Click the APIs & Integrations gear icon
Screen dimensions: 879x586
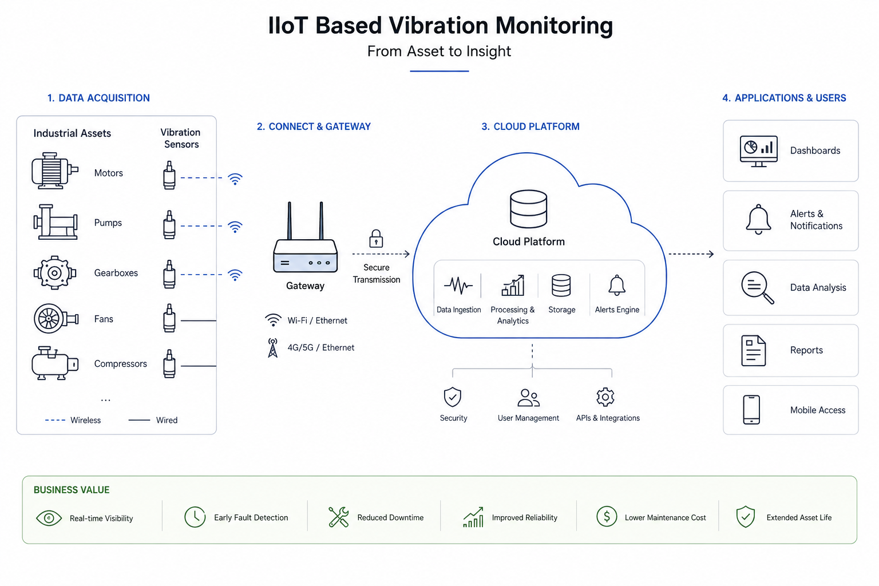605,397
